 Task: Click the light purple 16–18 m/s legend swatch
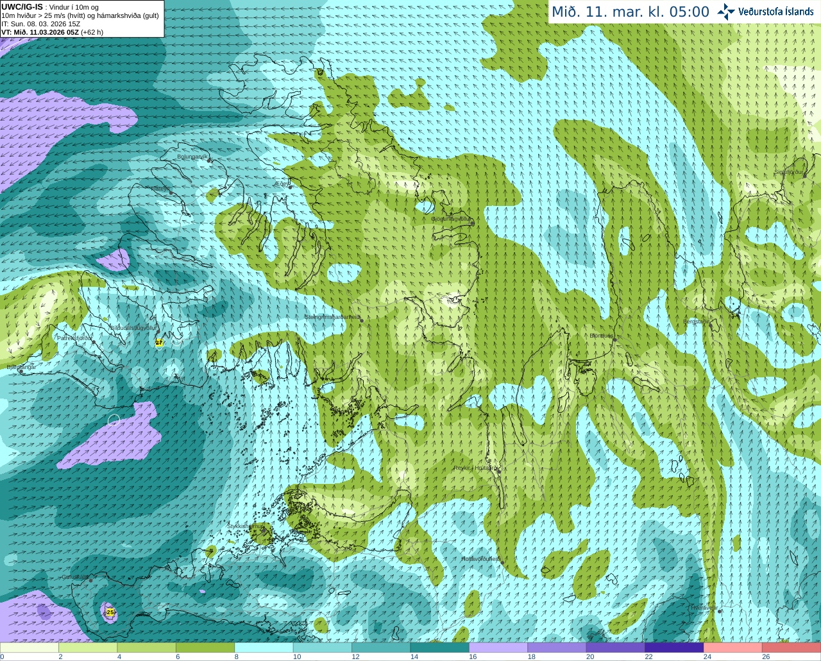(498, 648)
